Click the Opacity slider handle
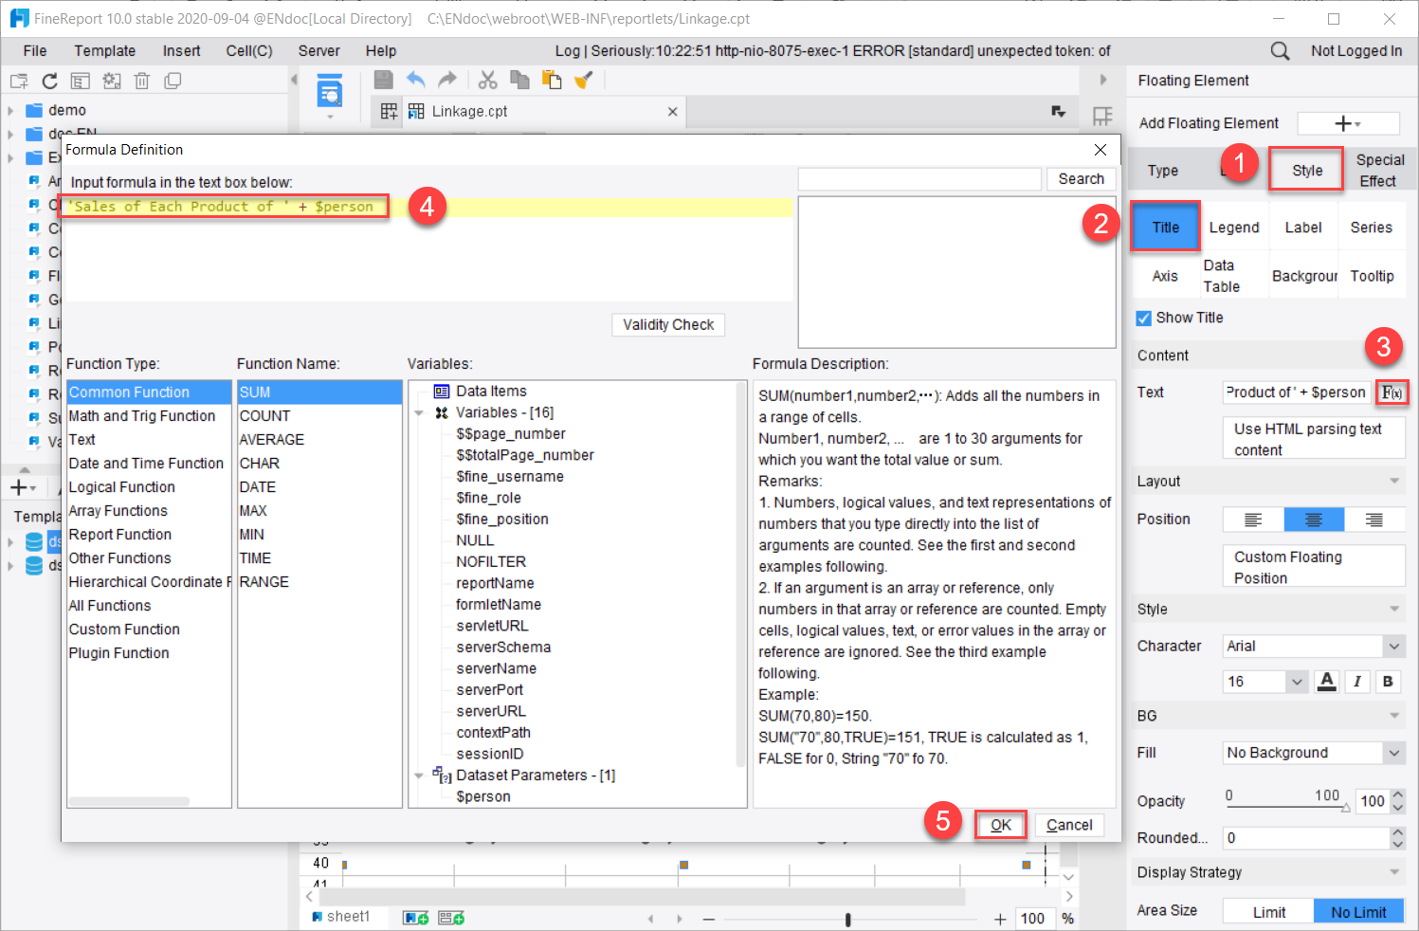1419x931 pixels. point(1345,809)
